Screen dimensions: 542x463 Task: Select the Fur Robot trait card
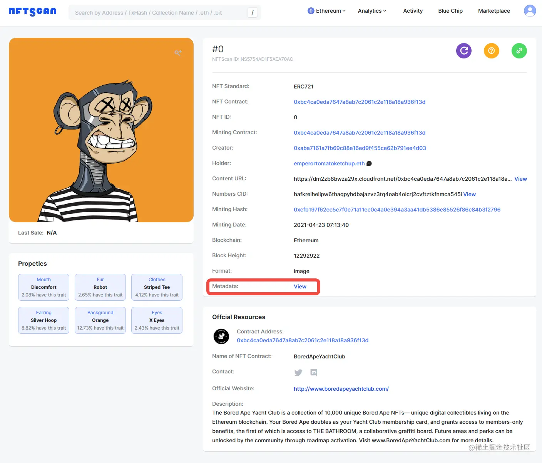pyautogui.click(x=100, y=287)
